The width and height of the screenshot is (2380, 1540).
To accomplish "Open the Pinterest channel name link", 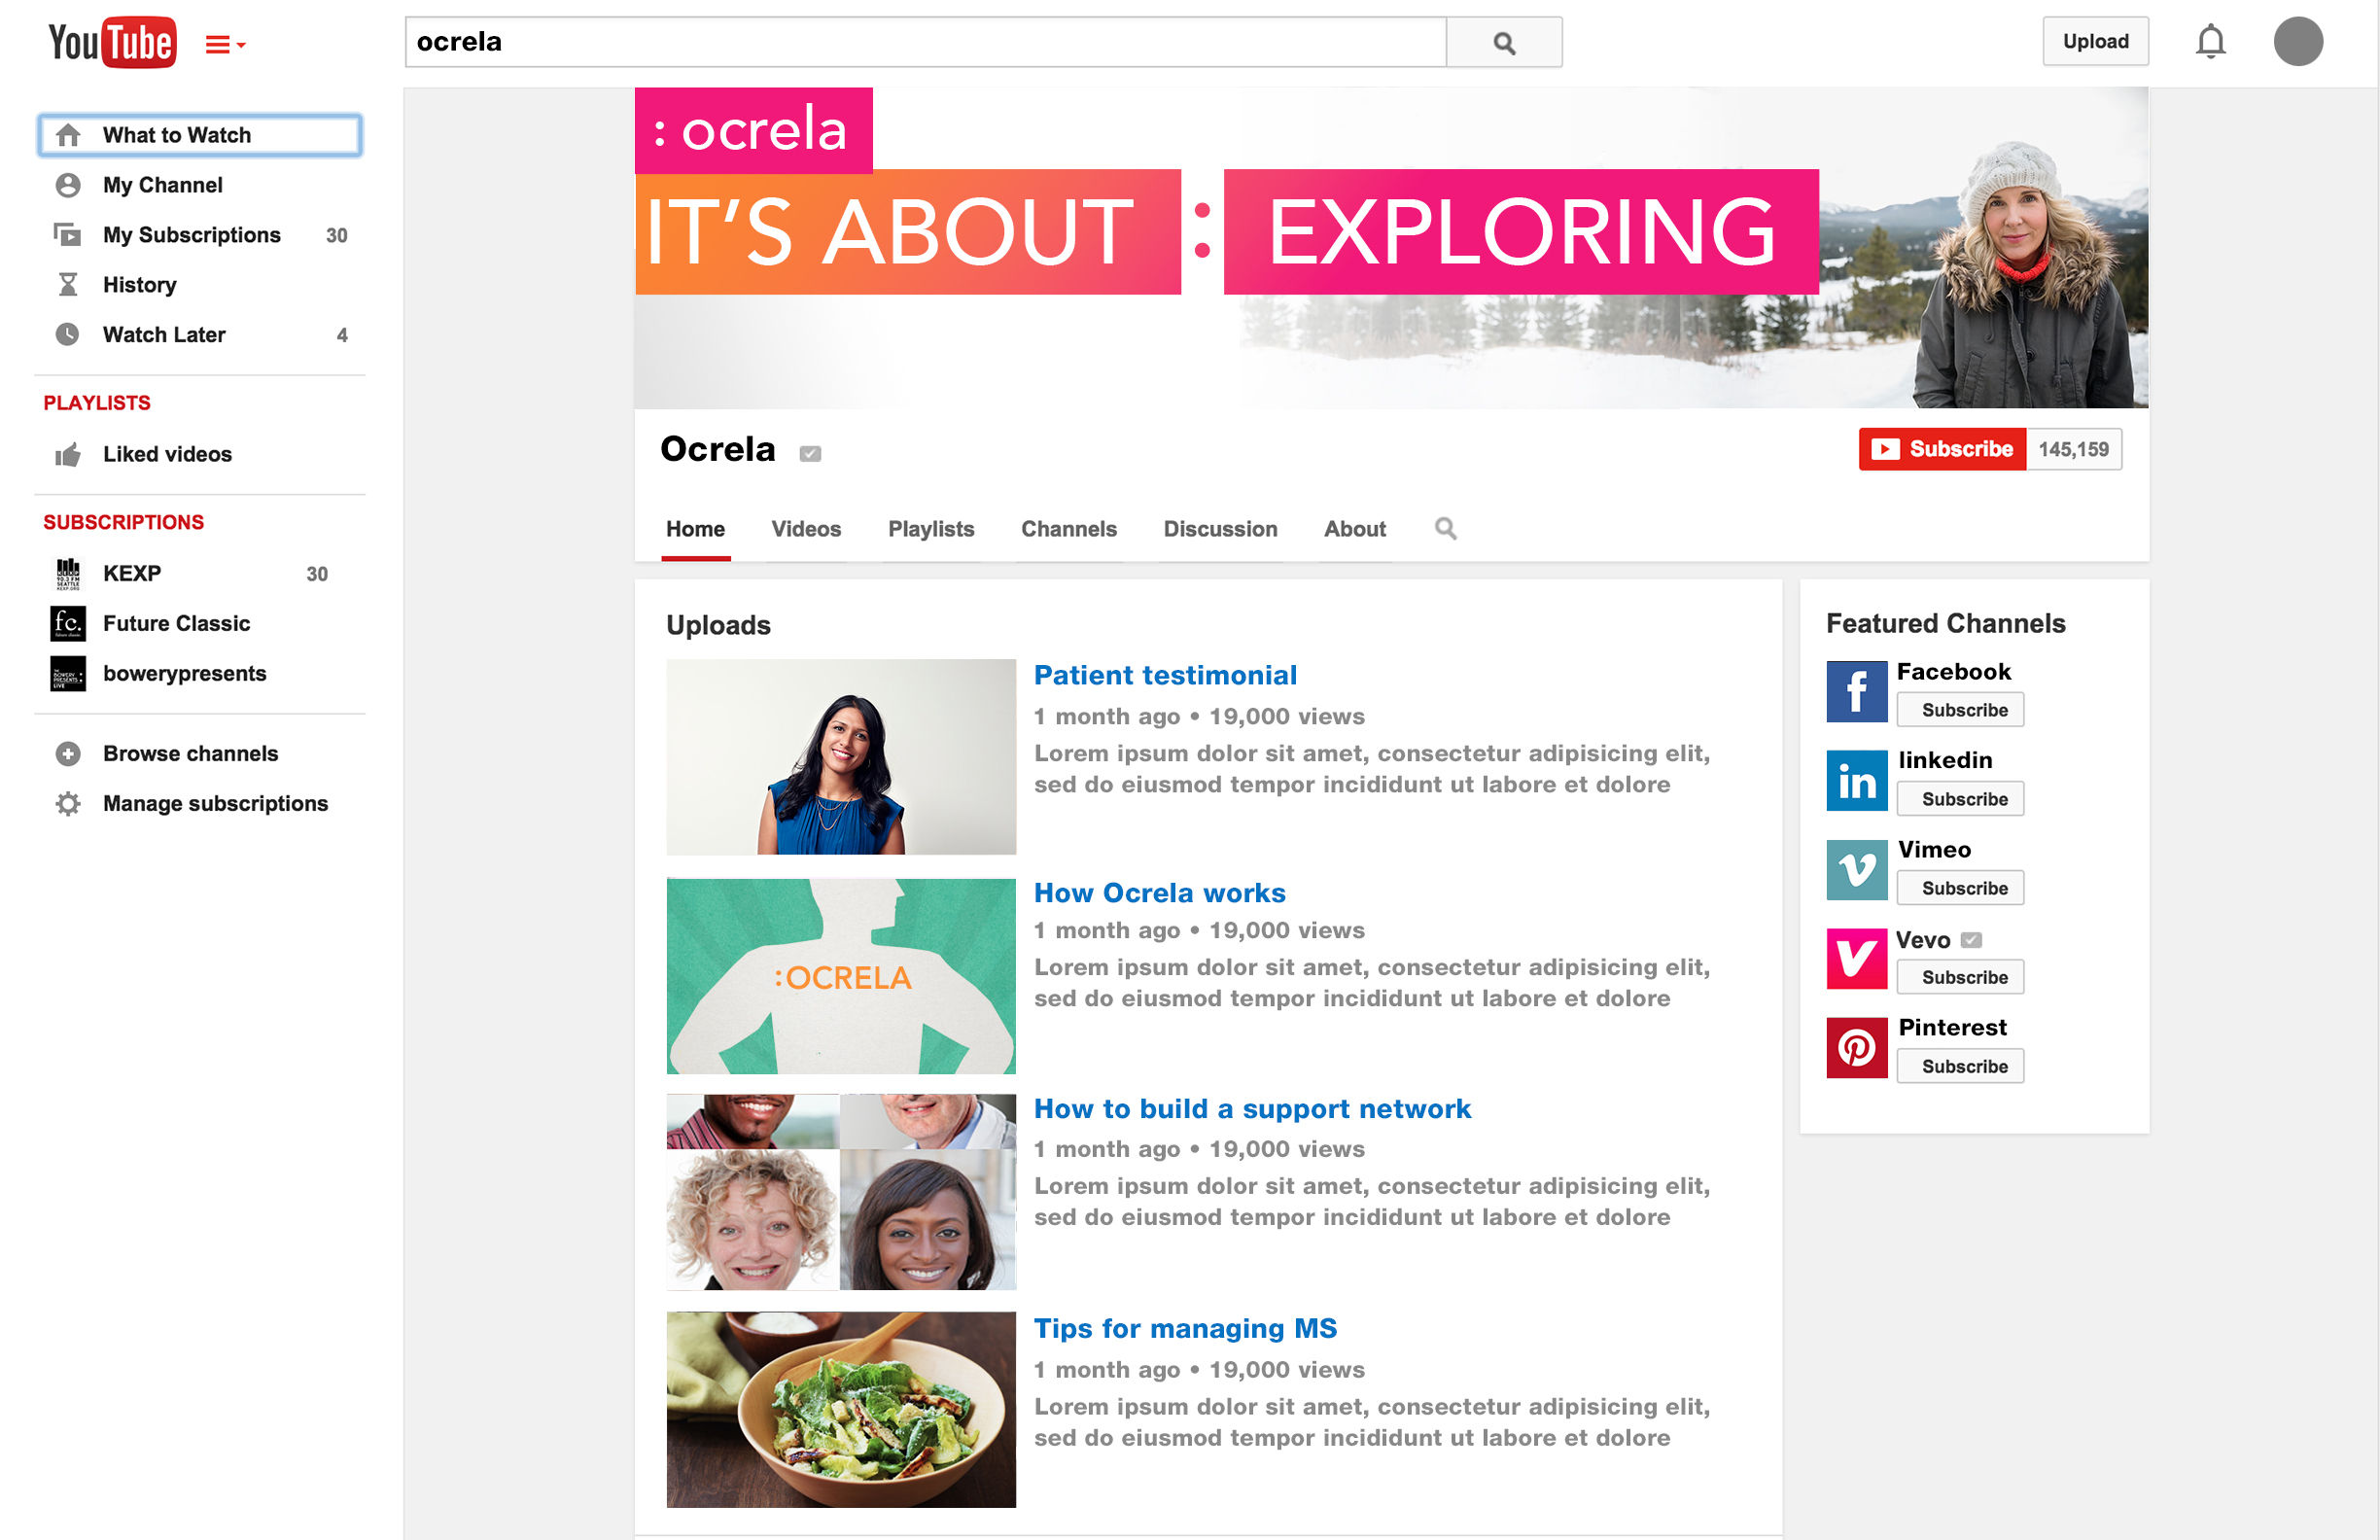I will click(x=1953, y=1028).
